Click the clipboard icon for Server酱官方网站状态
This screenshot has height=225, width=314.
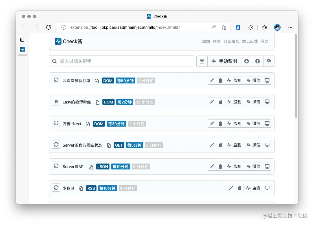pyautogui.click(x=220, y=145)
